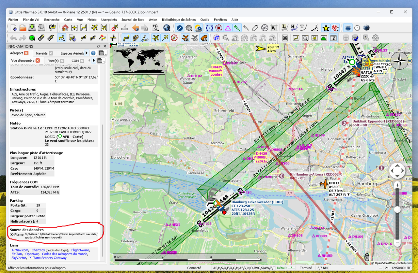
Task: Click the undo arrow in the second toolbar
Action: coord(14,38)
